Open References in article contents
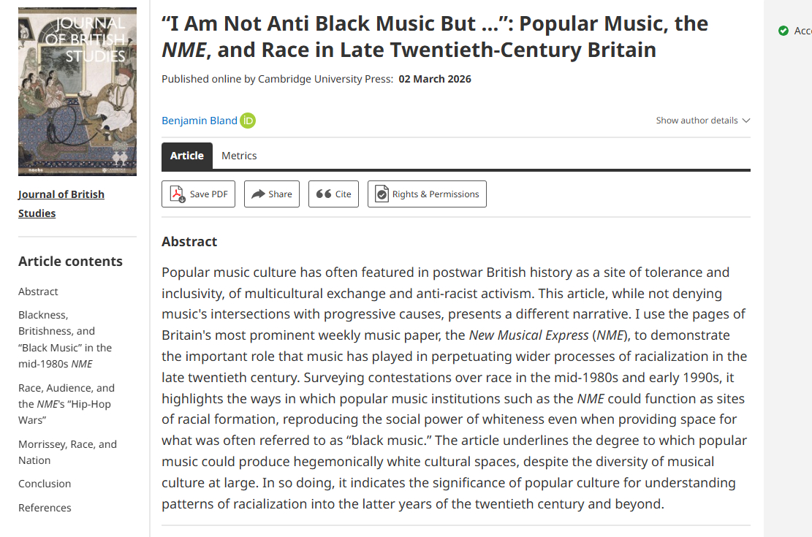 tap(45, 508)
